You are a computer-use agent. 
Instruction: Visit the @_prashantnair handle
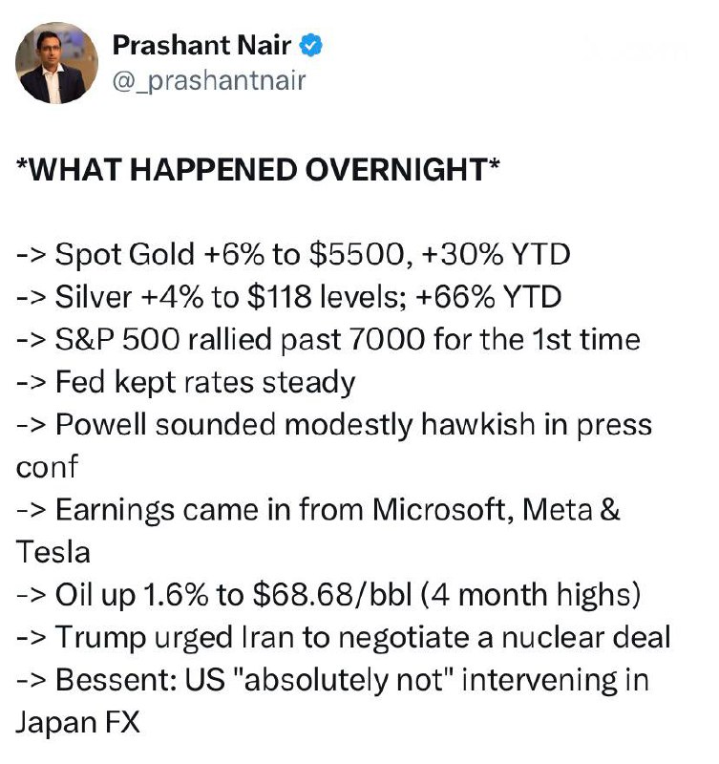pos(209,81)
